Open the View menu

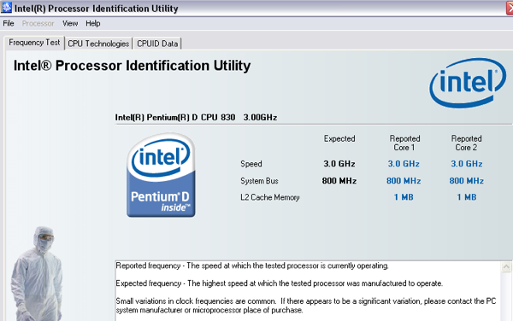pyautogui.click(x=70, y=24)
